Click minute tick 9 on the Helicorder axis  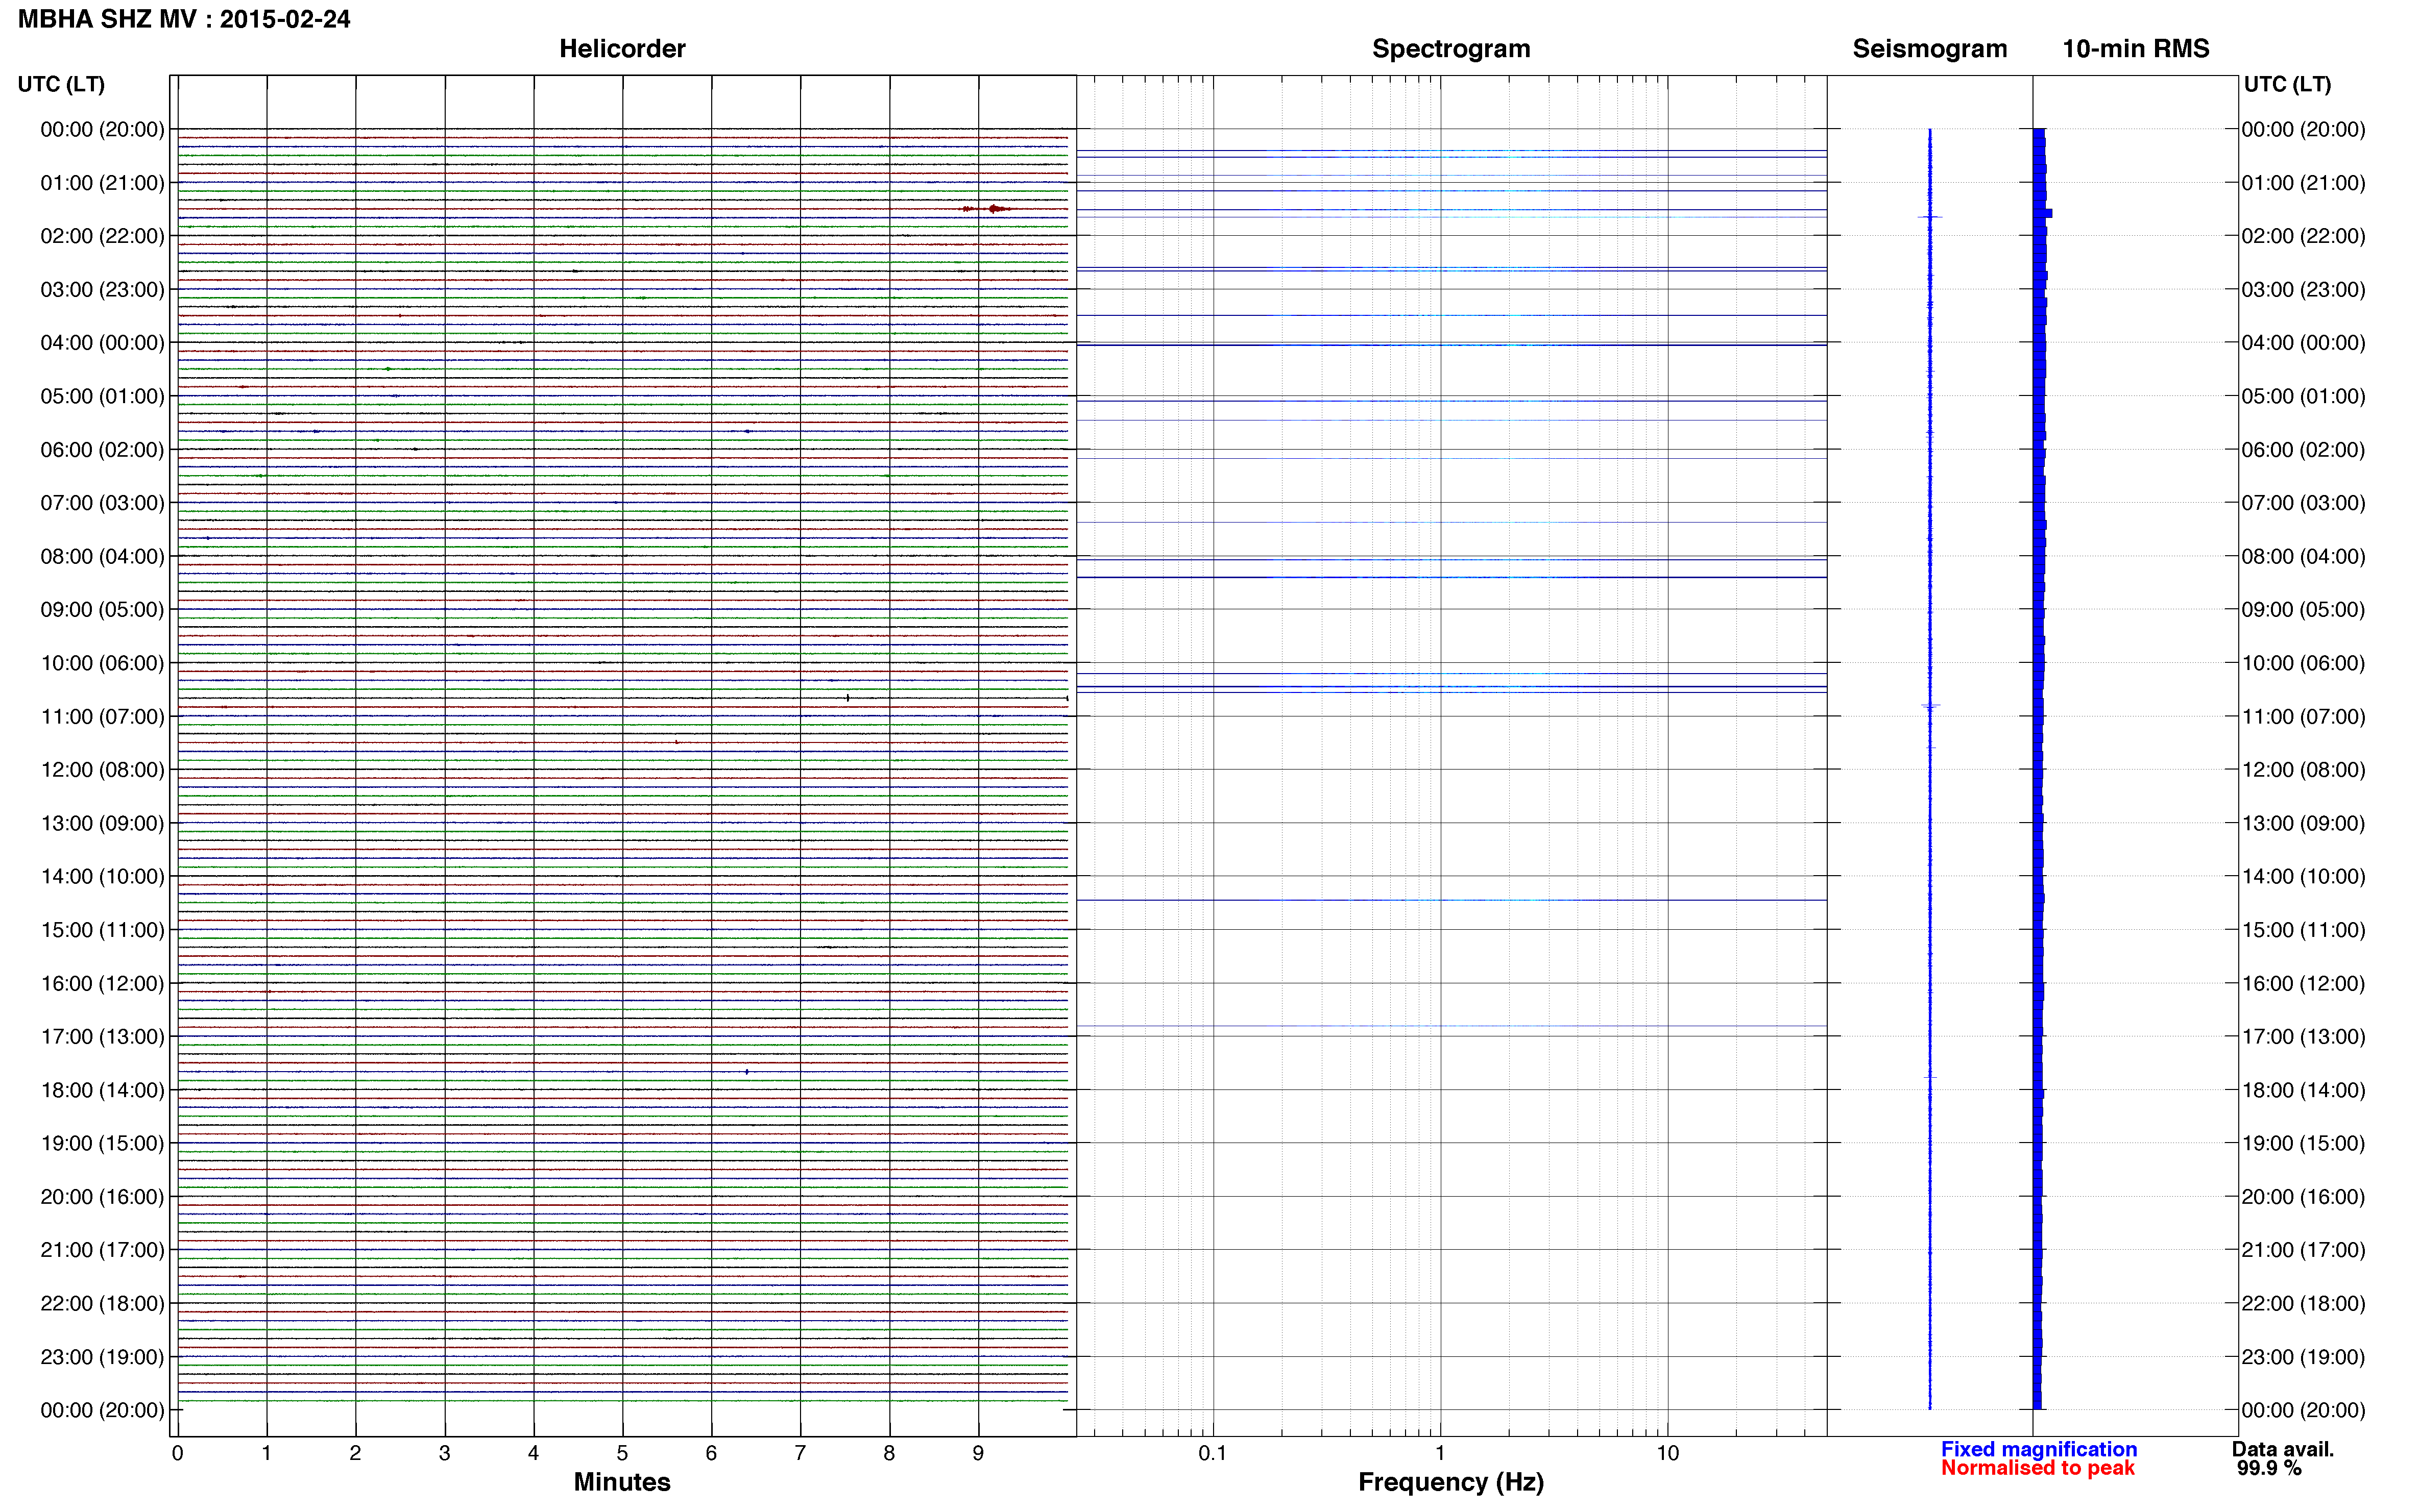(x=978, y=1453)
